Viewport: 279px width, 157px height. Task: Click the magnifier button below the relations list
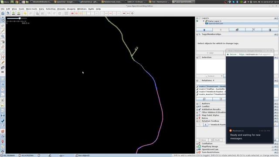[204, 99]
